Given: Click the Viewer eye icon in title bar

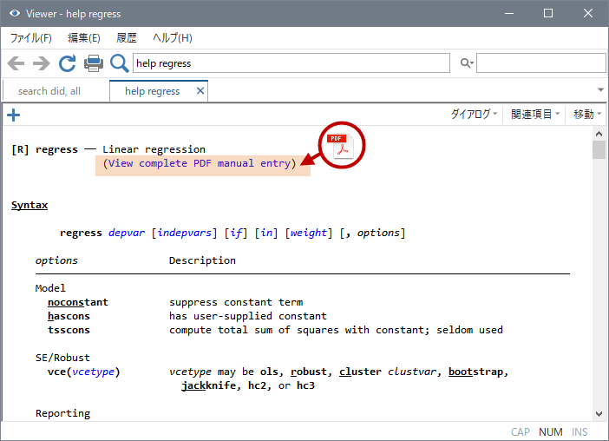Looking at the screenshot, I should (x=15, y=13).
